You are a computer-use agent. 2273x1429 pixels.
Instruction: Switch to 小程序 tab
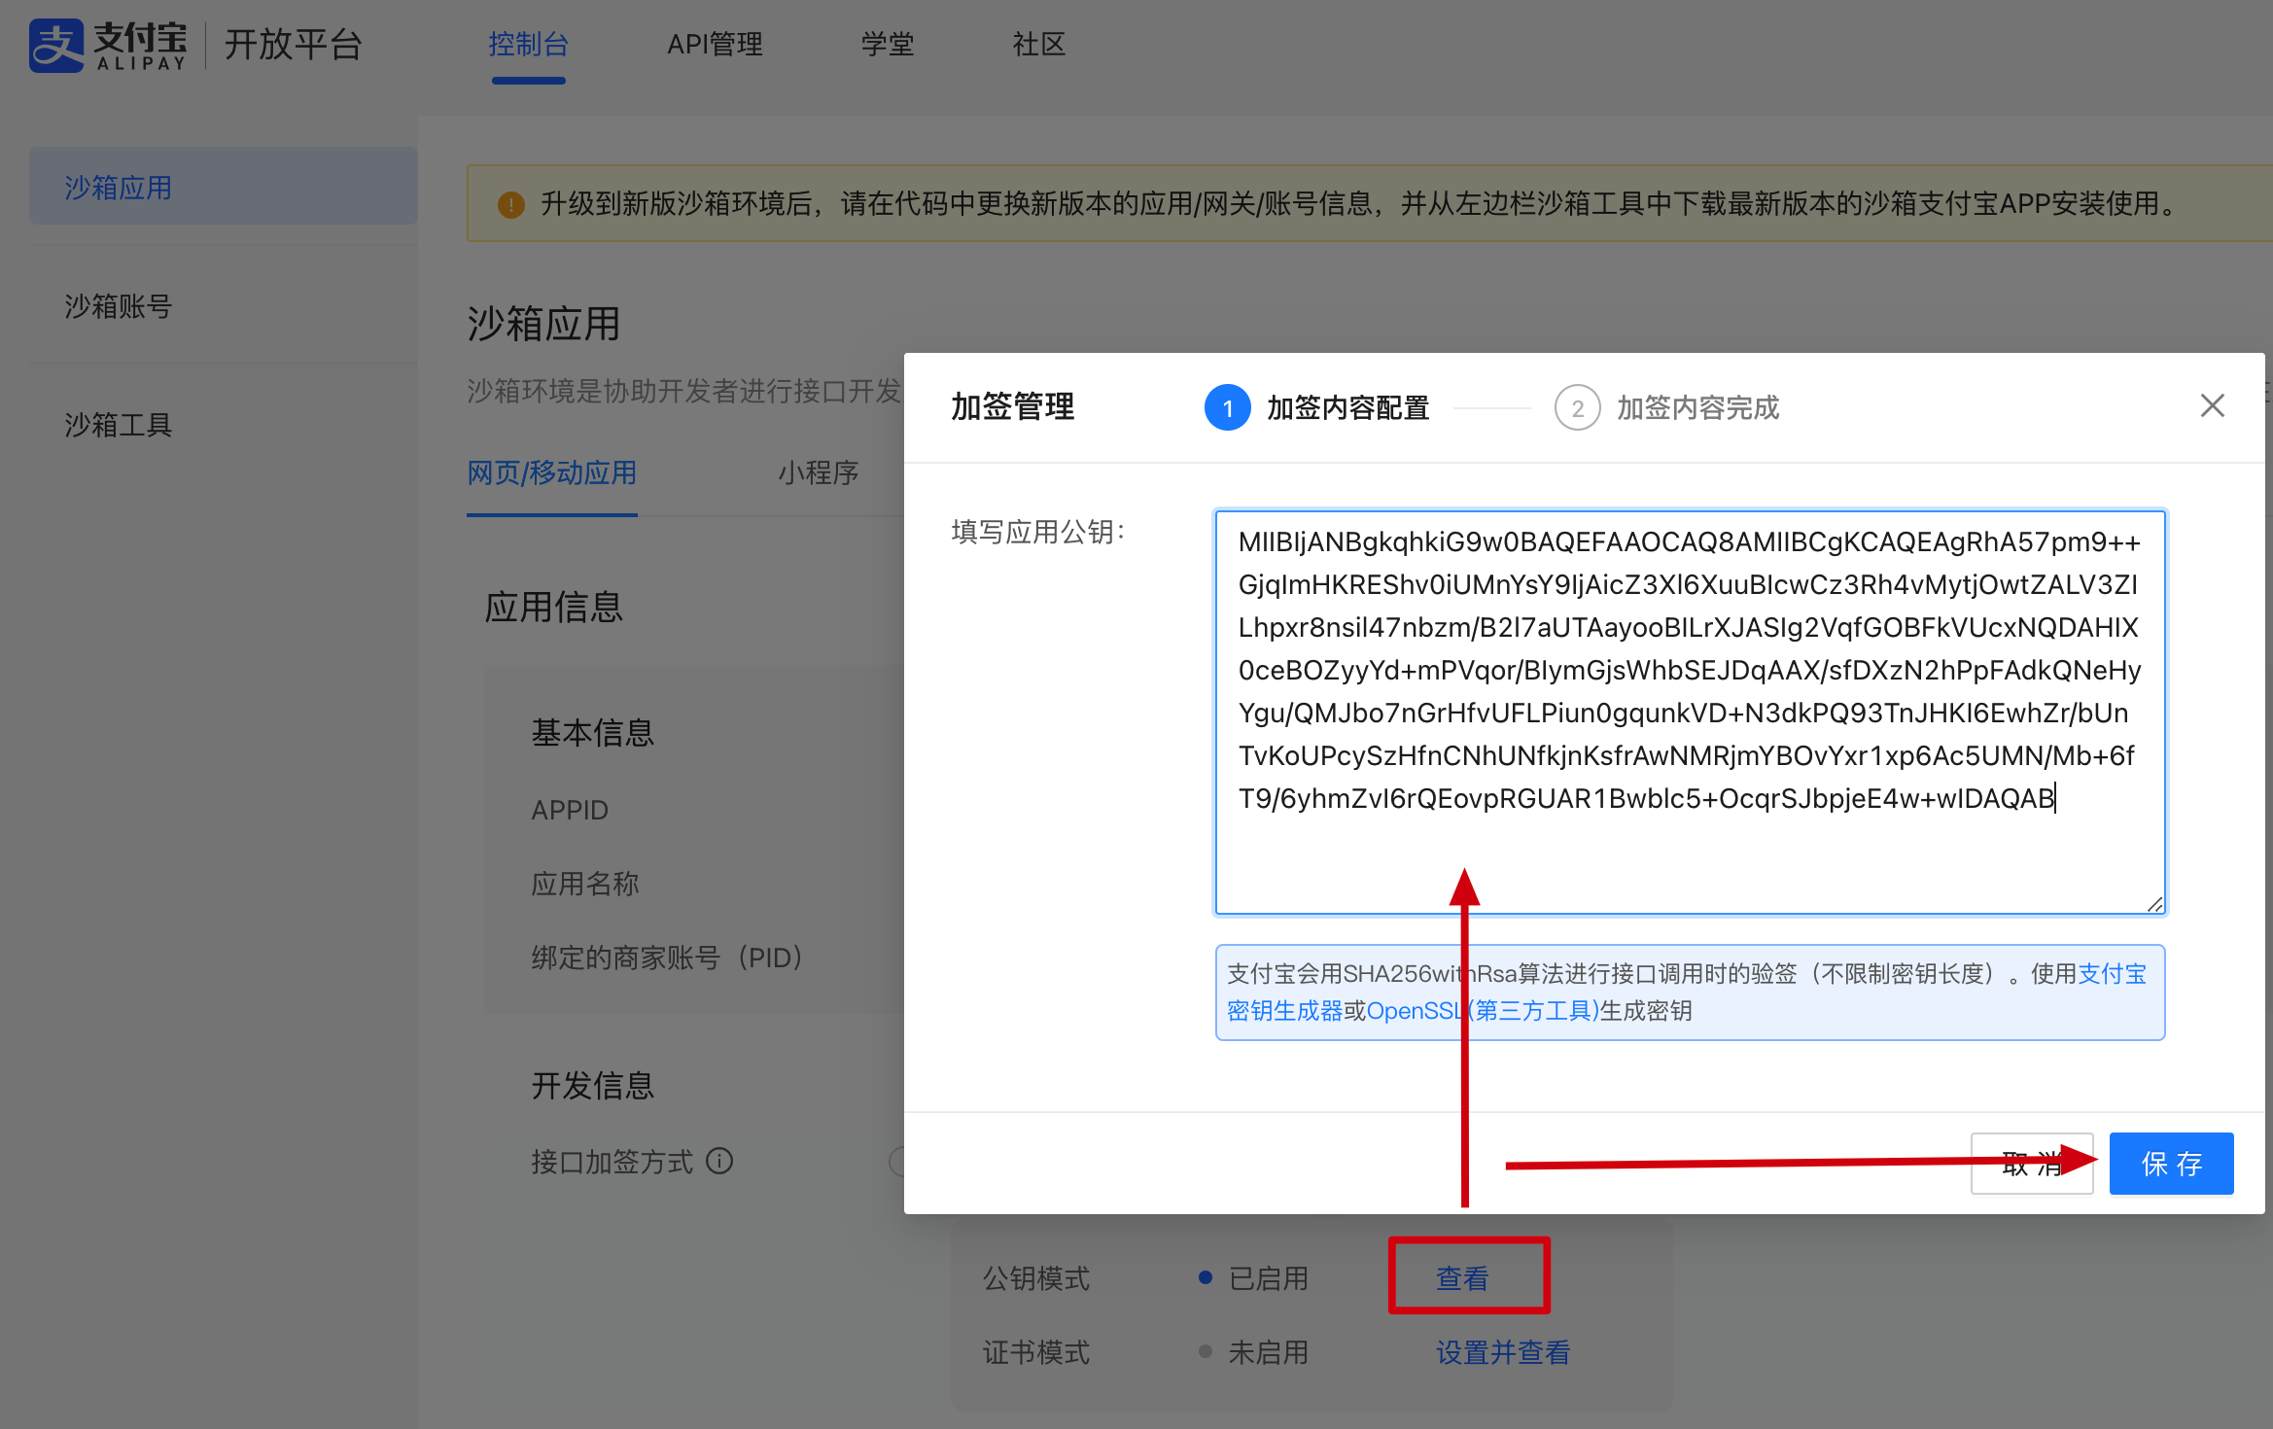(818, 473)
